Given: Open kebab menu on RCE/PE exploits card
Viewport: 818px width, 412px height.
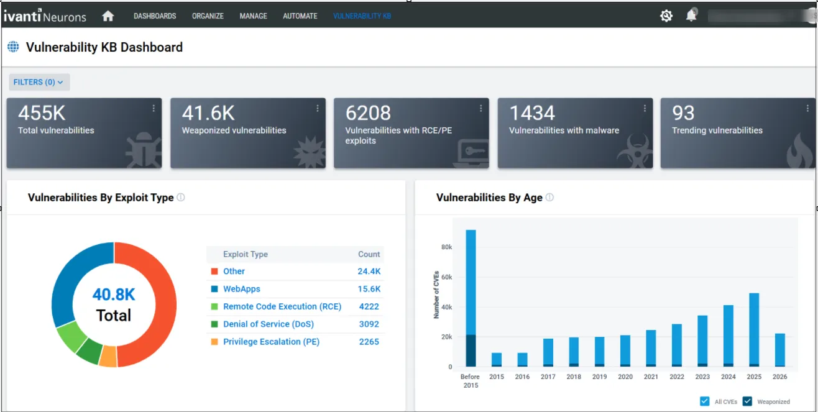Looking at the screenshot, I should pos(480,108).
